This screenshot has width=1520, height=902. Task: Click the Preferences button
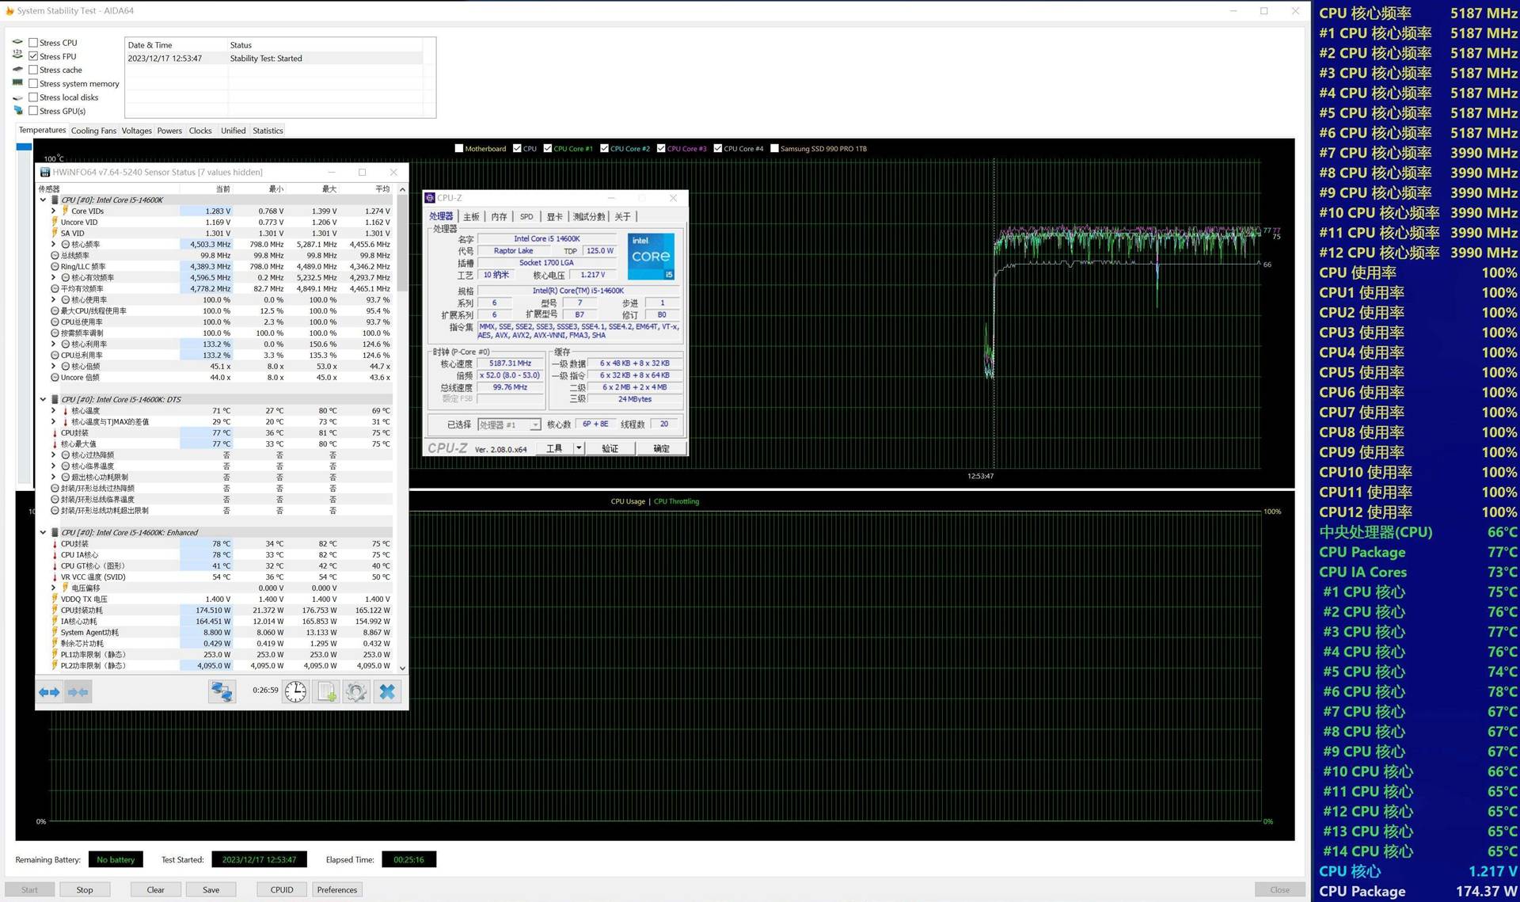tap(336, 889)
